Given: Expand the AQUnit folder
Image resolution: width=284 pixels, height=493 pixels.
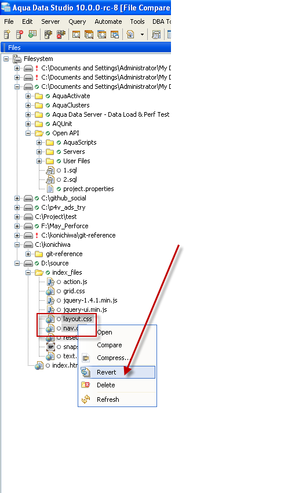Looking at the screenshot, I should [x=28, y=124].
